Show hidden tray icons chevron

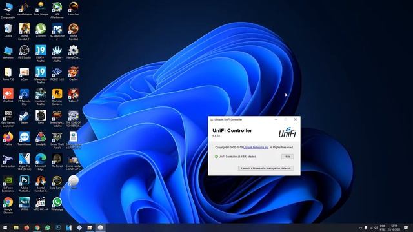[x=360, y=227]
